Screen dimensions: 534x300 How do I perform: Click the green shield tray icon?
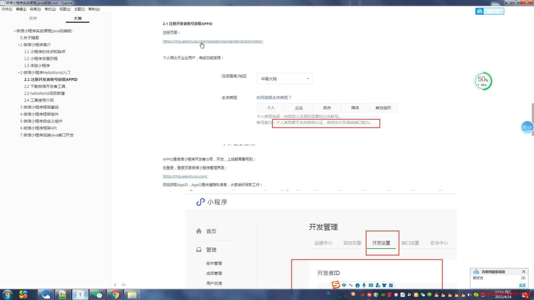[376, 295]
